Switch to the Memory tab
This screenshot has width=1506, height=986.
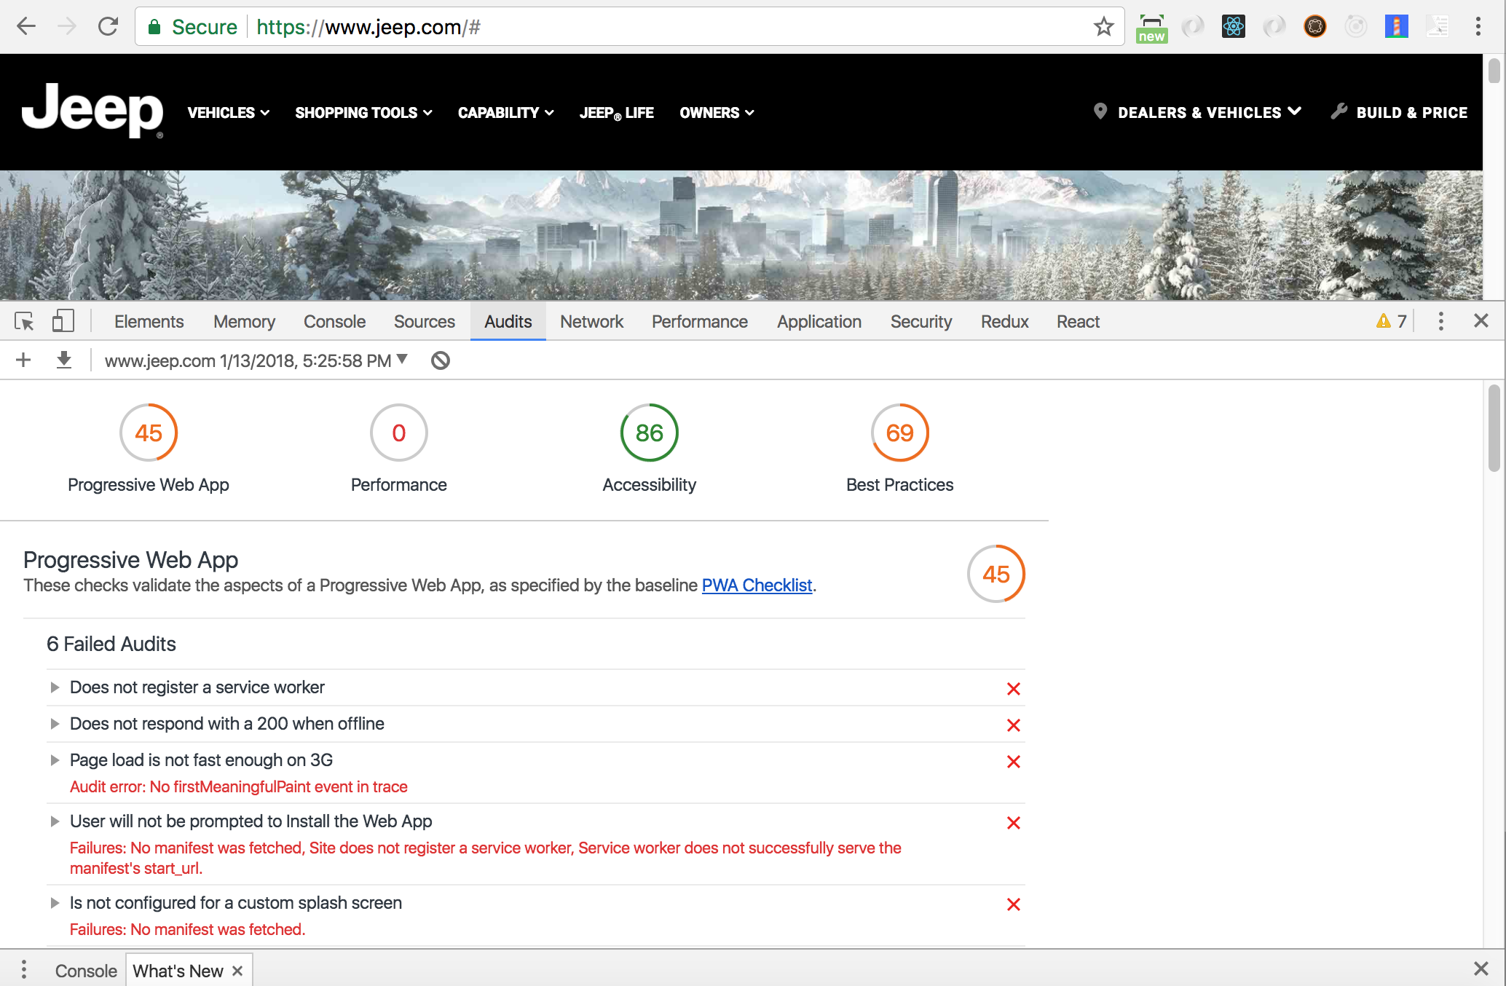click(244, 321)
